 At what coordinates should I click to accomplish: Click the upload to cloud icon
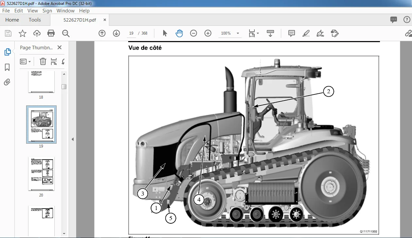[37, 33]
